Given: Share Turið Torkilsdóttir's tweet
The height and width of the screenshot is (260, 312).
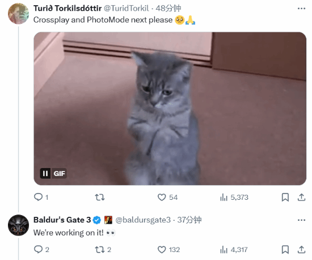Looking at the screenshot, I should (301, 198).
